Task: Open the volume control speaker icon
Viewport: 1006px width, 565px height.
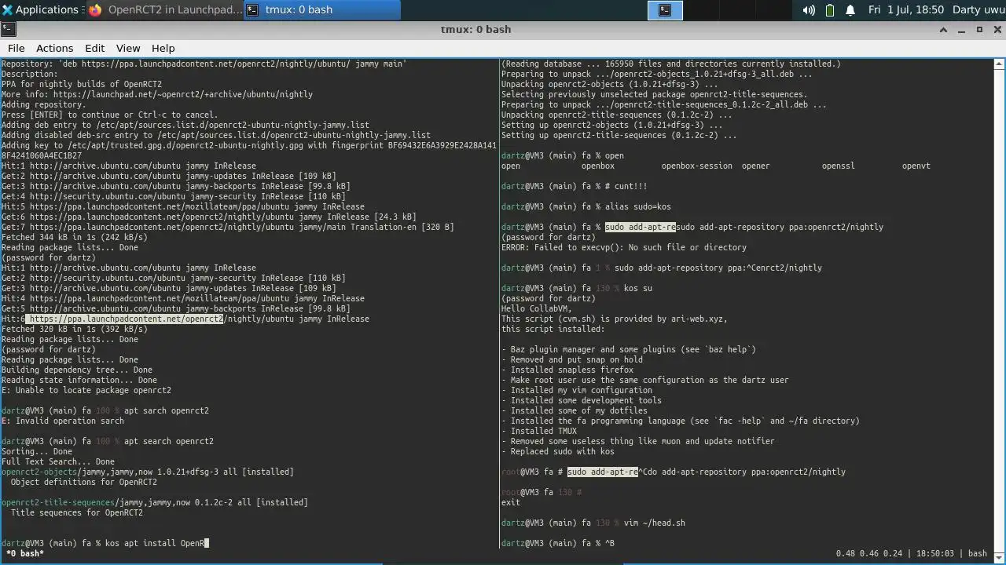Action: tap(809, 10)
